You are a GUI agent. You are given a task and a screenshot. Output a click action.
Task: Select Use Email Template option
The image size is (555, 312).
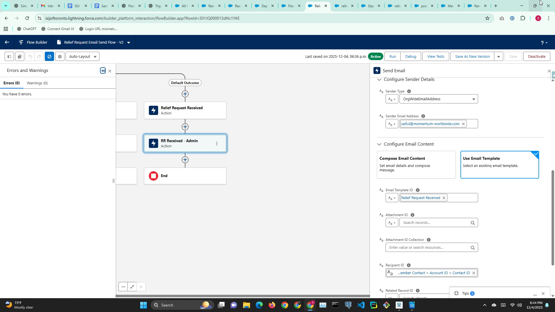[x=499, y=165]
